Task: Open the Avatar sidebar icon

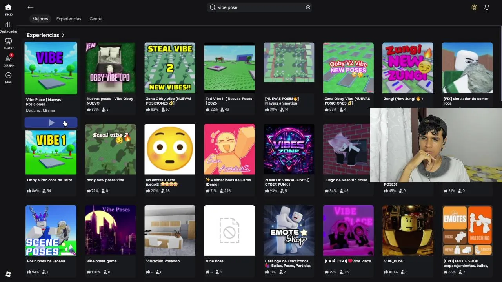Action: 8,41
